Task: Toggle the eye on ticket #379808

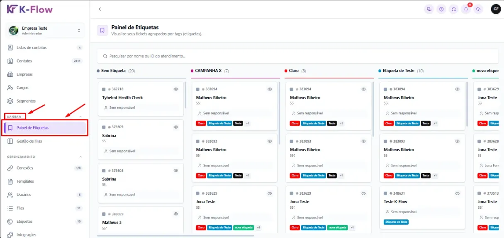Action: (175, 170)
